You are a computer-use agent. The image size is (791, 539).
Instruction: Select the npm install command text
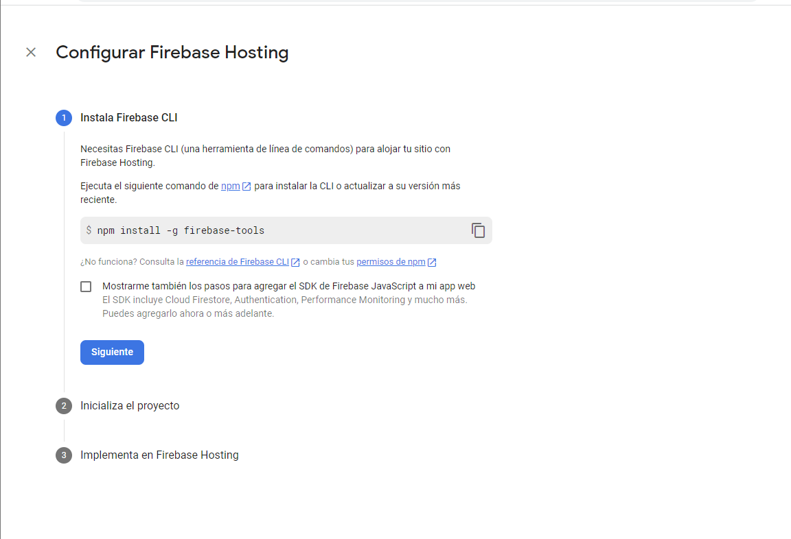(180, 230)
